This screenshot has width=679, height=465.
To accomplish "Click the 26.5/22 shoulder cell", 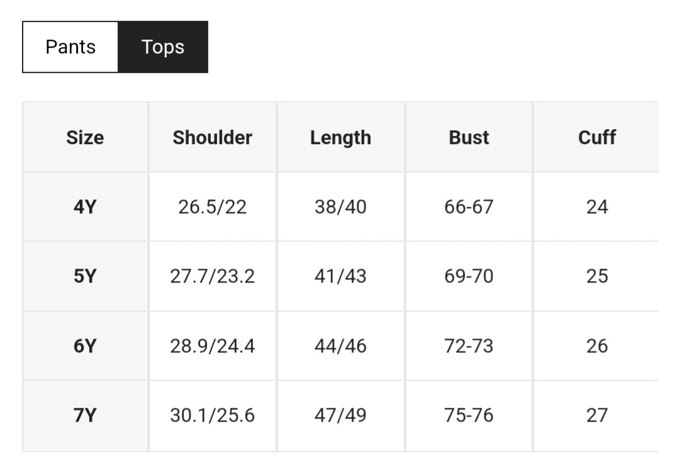I will pos(213,207).
